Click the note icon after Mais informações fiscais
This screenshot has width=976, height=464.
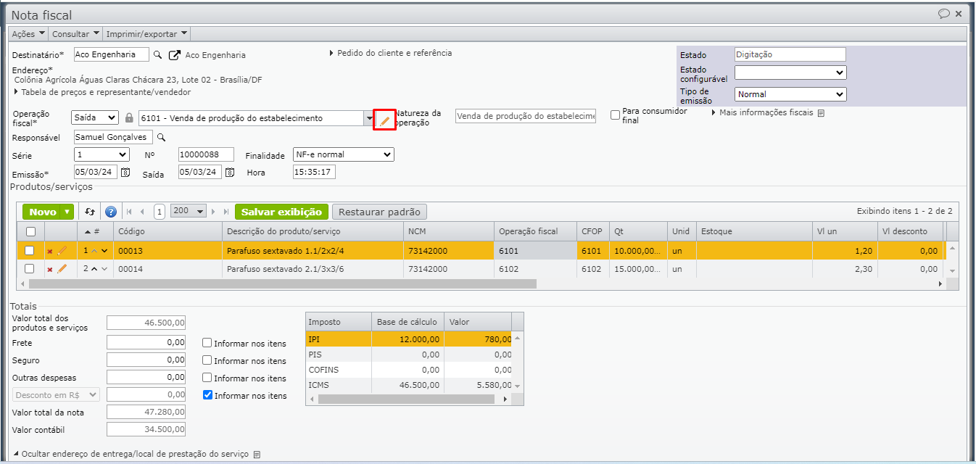[x=821, y=113]
